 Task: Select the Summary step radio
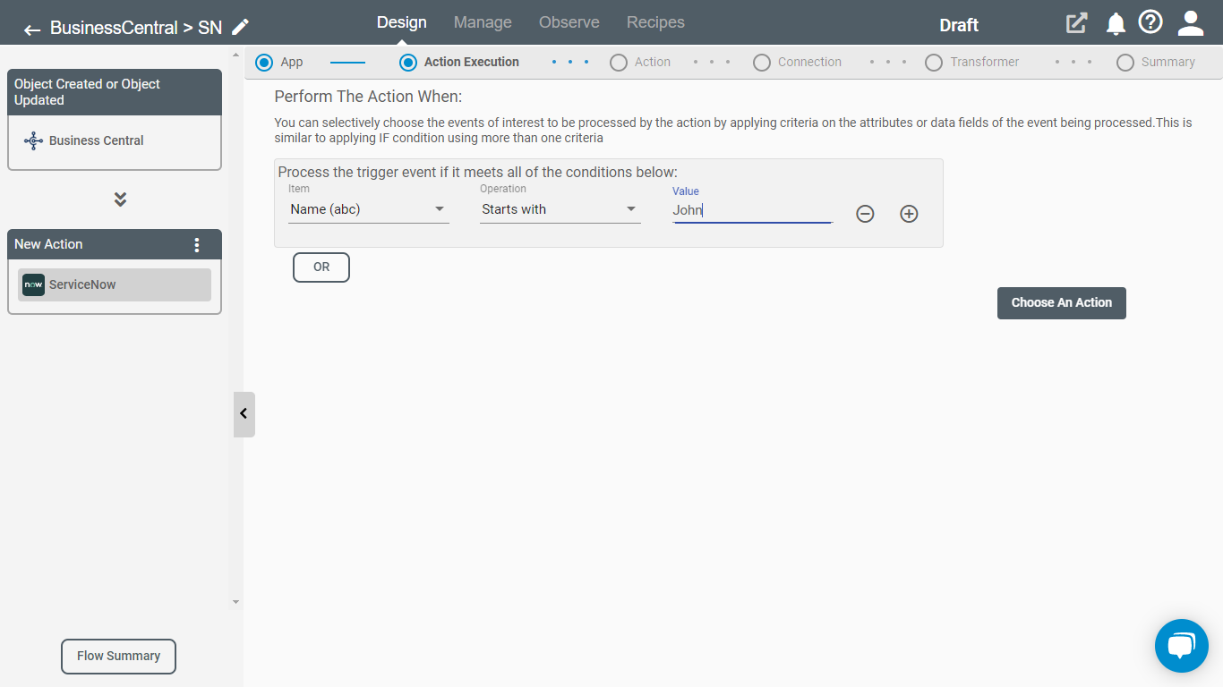coord(1125,63)
